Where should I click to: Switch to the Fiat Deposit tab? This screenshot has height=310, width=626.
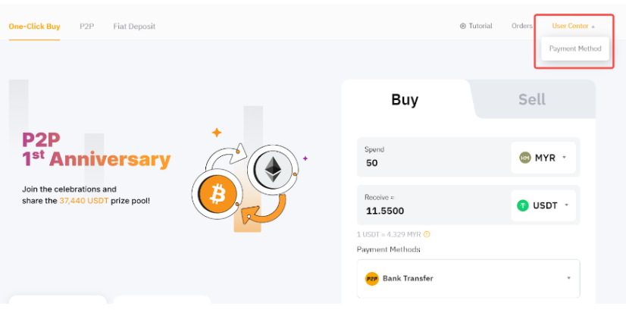coord(134,27)
